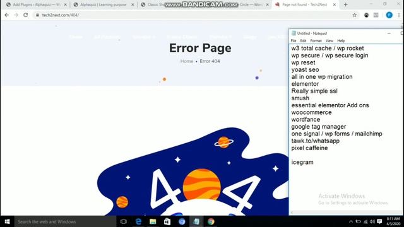Open the Action Center notifications icon
Screen dimensions: 404x227
379,221
